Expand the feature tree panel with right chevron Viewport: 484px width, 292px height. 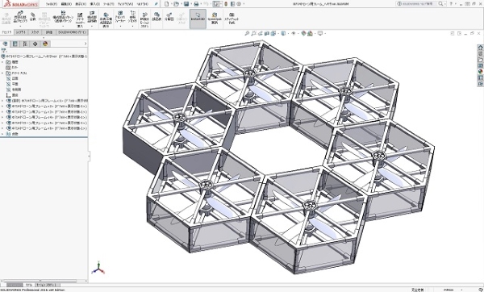point(86,44)
